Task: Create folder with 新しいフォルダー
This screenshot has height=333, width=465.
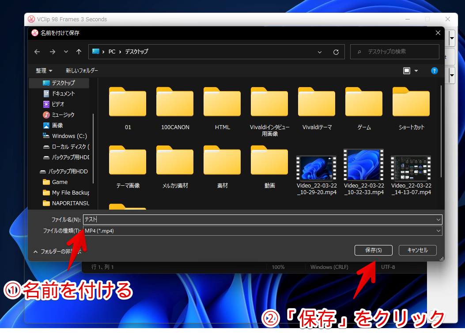Action: [x=82, y=71]
